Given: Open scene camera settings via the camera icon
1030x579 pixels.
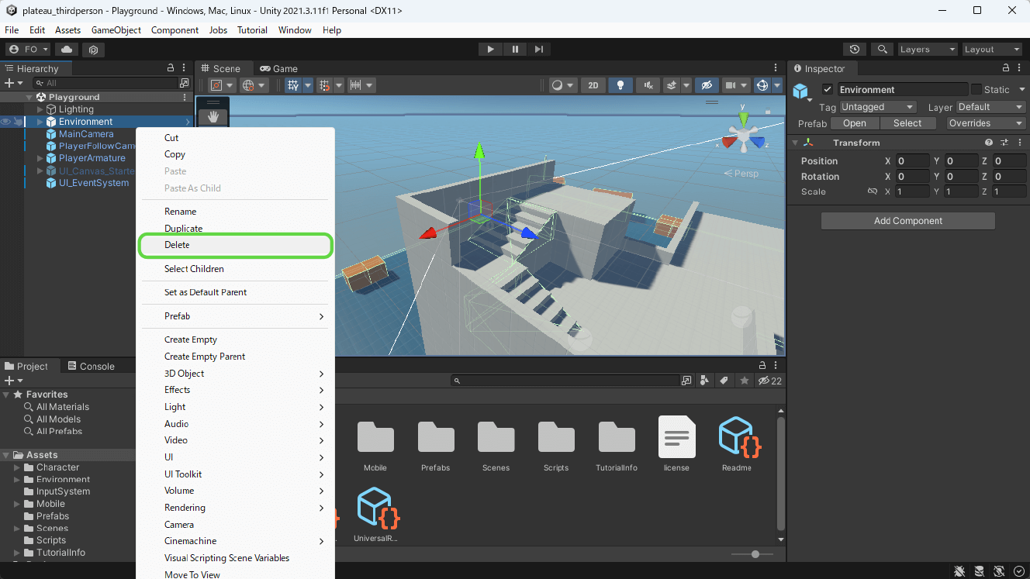Looking at the screenshot, I should point(731,85).
